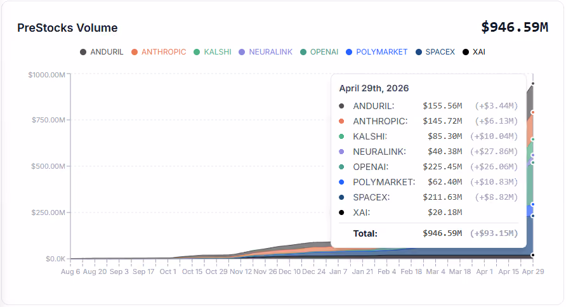Image resolution: width=566 pixels, height=307 pixels.
Task: Select the ANTHROPIC $145.72M tooltip value
Action: pyautogui.click(x=442, y=121)
